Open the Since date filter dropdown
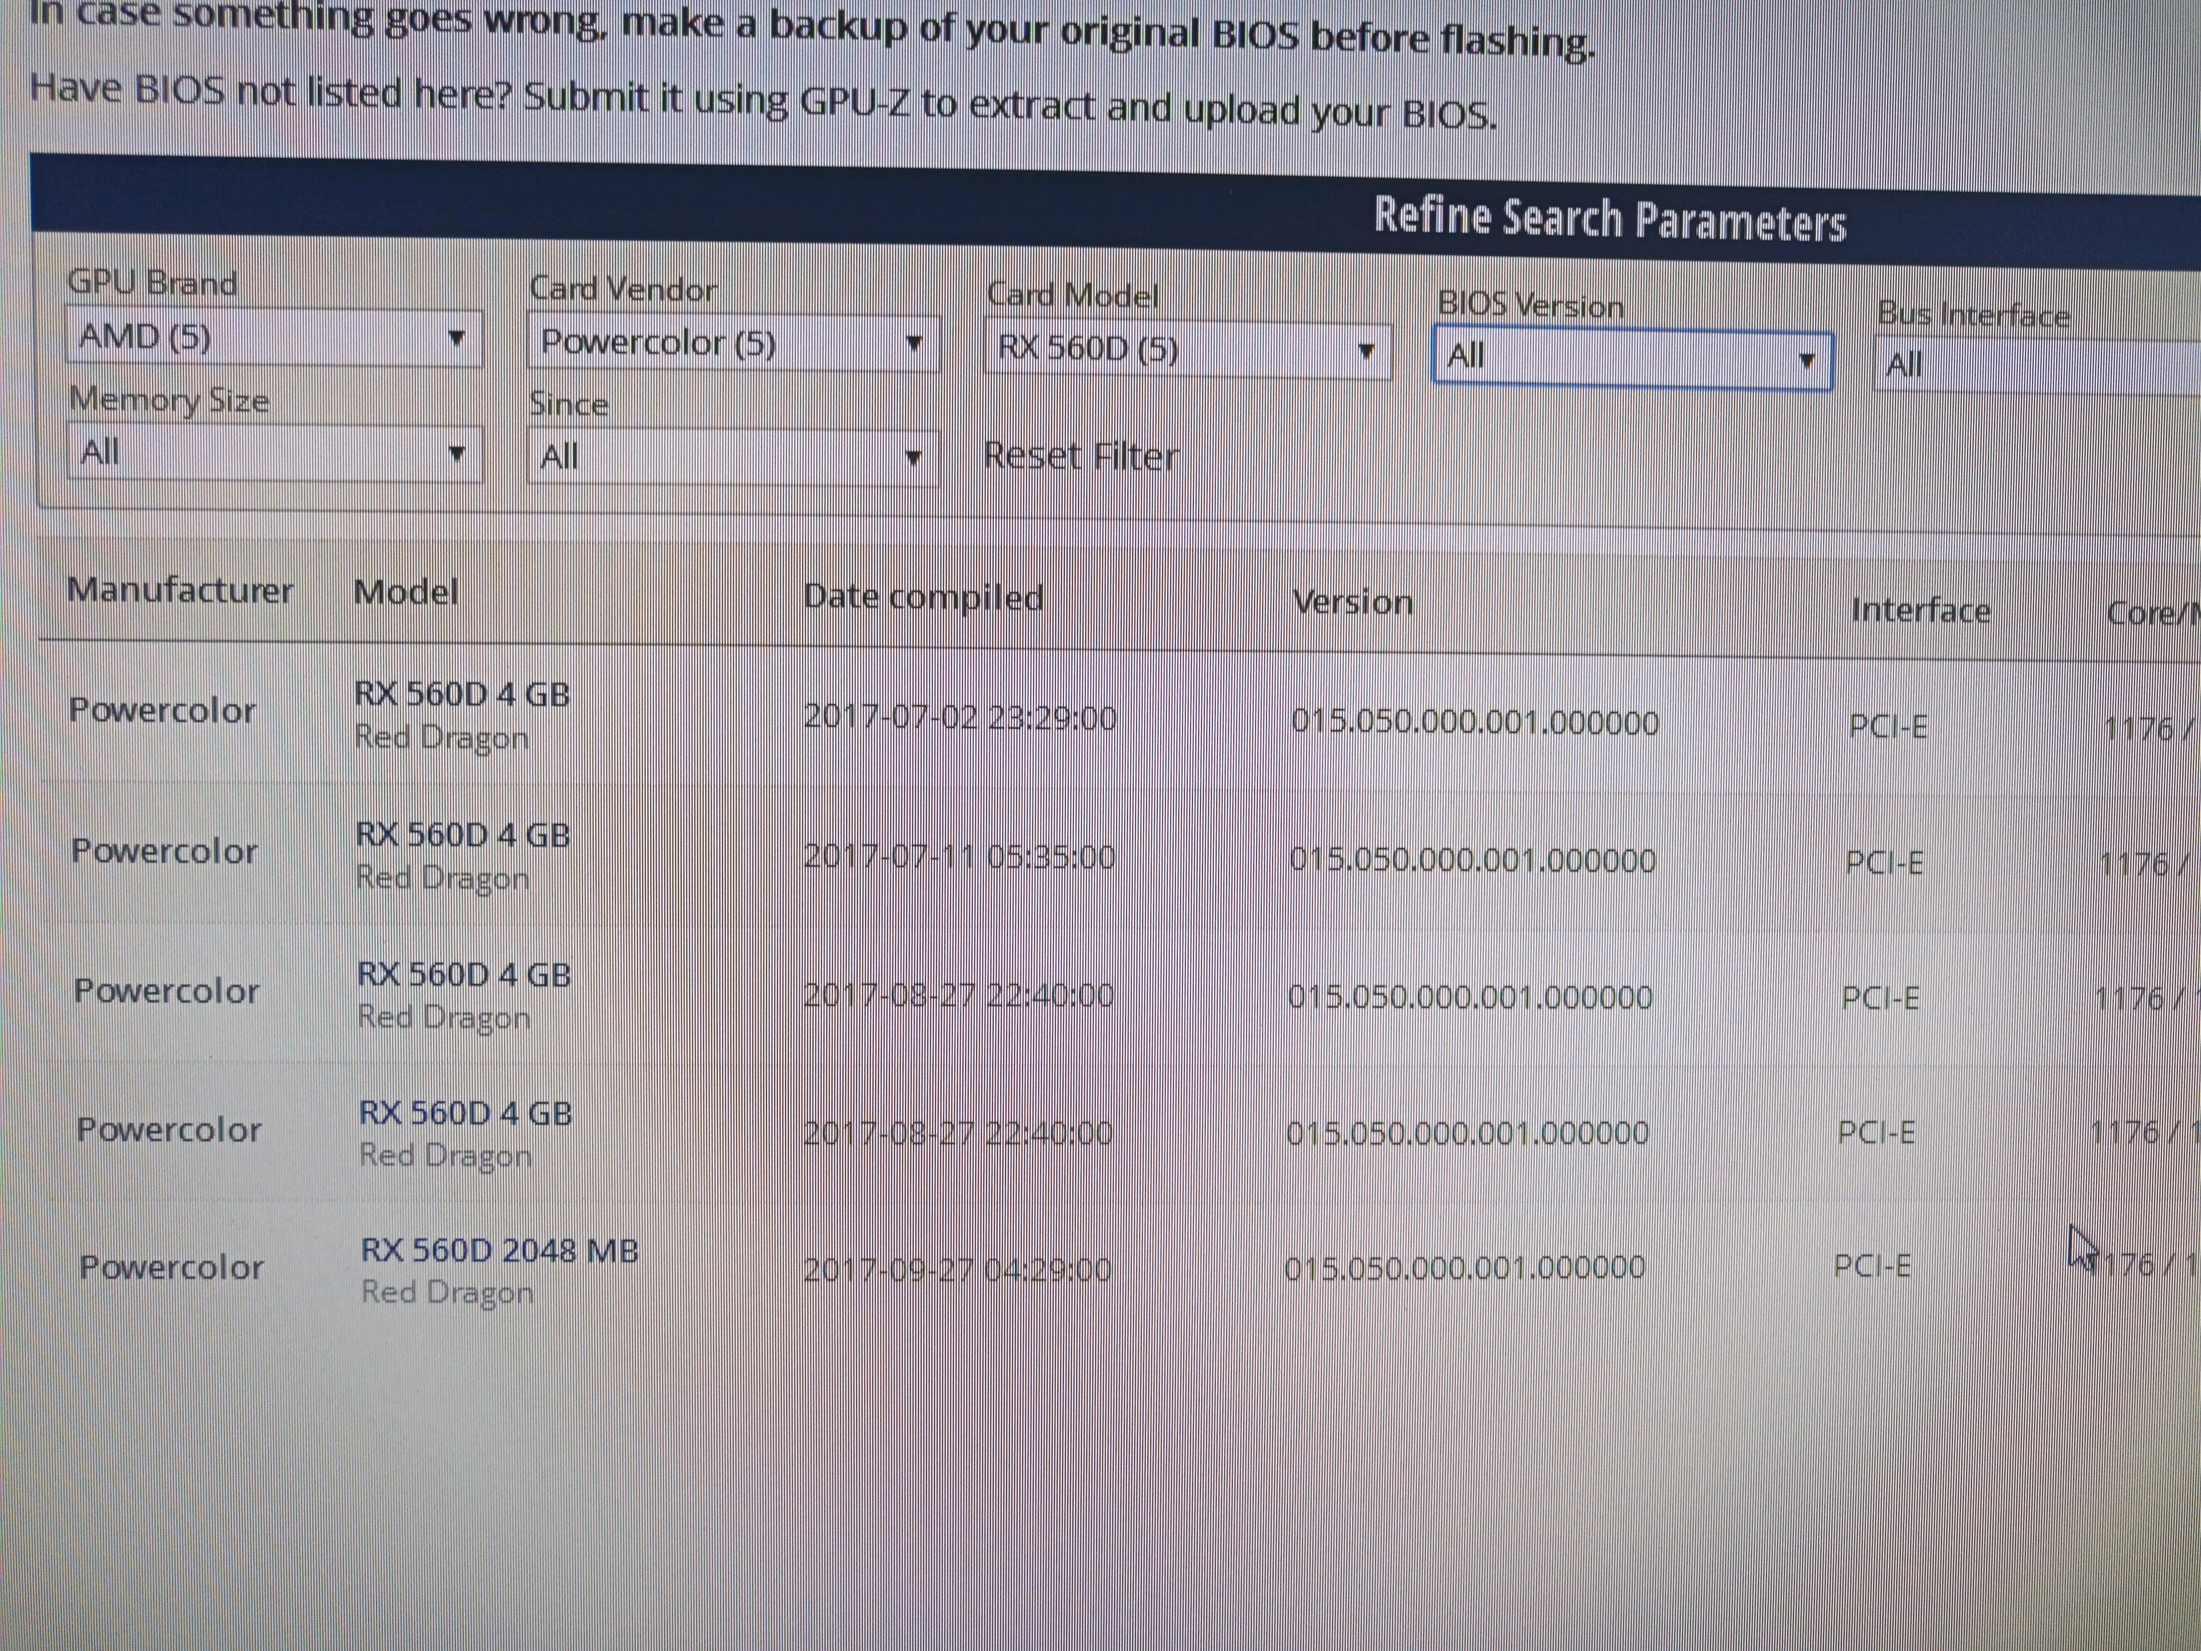The image size is (2201, 1651). [x=732, y=458]
